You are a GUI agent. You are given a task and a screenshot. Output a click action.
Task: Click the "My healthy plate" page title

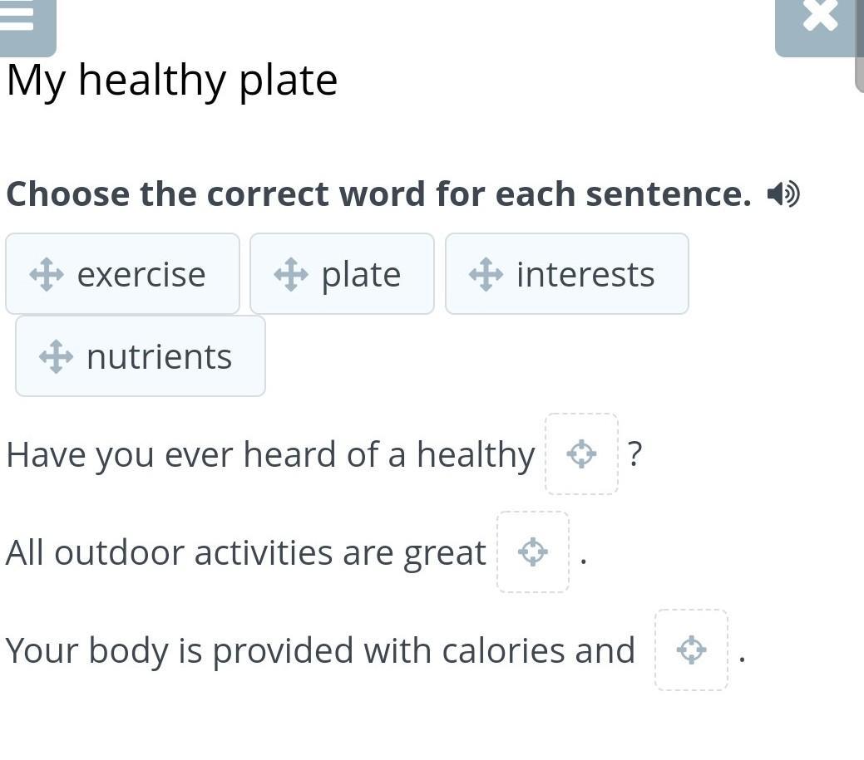[172, 81]
